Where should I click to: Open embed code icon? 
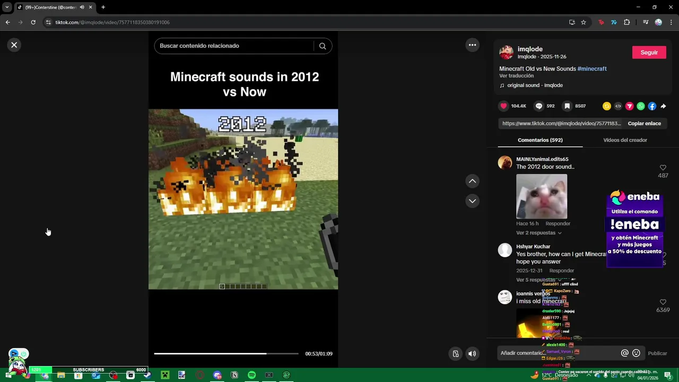(618, 106)
